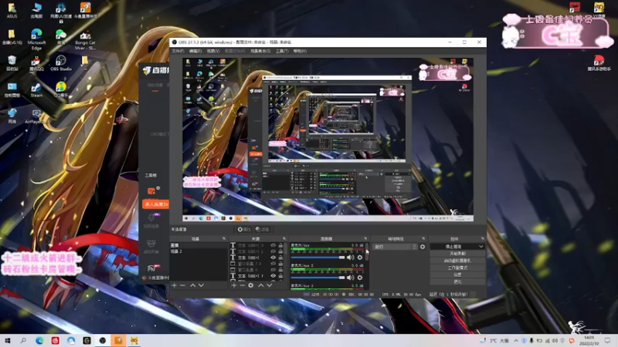Select the 文本 (GDI+) 7 source row

click(x=256, y=276)
